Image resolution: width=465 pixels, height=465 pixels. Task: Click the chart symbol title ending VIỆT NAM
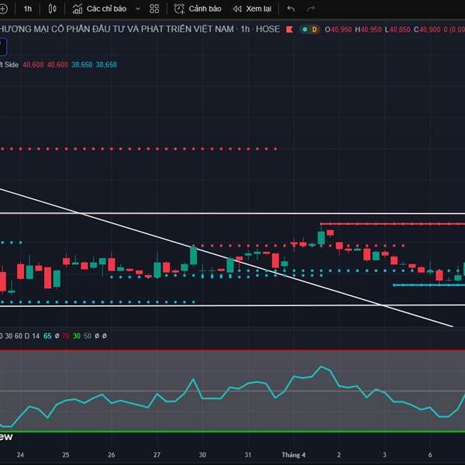[x=116, y=29]
